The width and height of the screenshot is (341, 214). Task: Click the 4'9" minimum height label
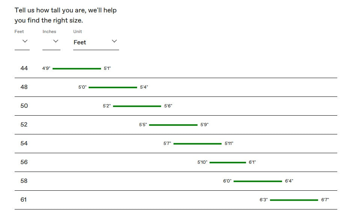[x=46, y=69]
